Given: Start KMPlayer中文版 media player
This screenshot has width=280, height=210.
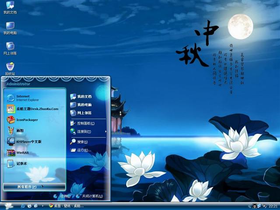Looking at the screenshot, I should coord(29,141).
